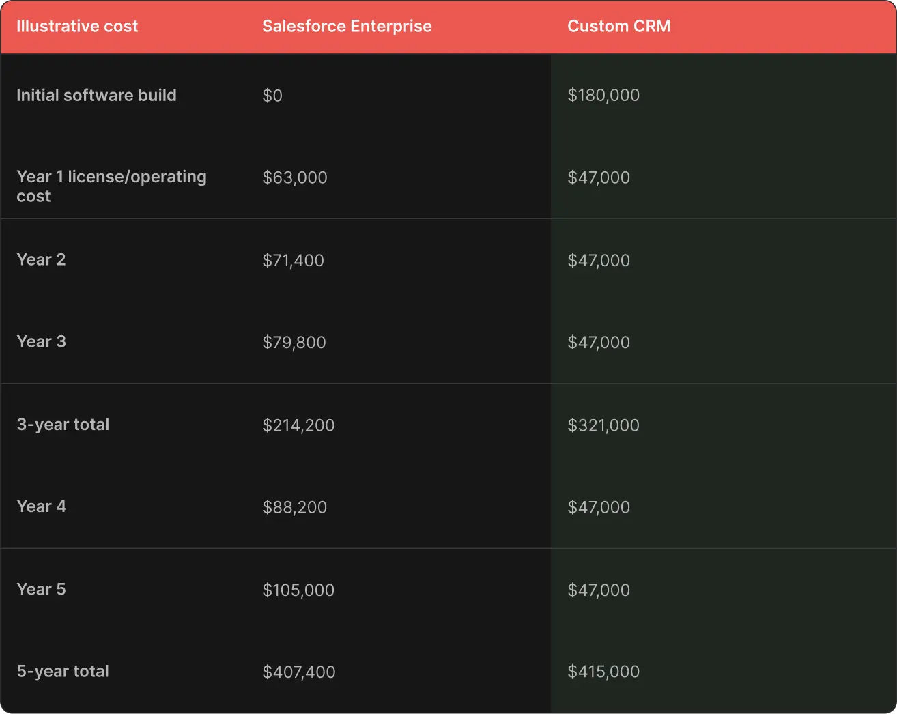Click the "Illustrative cost" column header

[x=77, y=26]
